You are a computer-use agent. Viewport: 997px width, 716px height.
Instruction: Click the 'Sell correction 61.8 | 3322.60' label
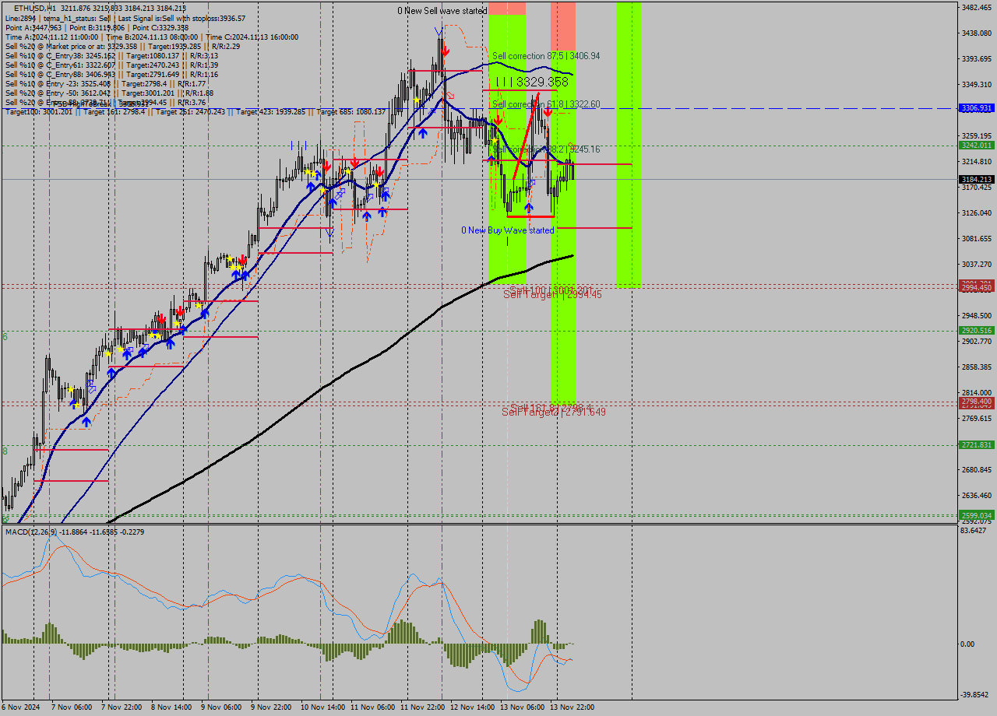click(x=546, y=104)
